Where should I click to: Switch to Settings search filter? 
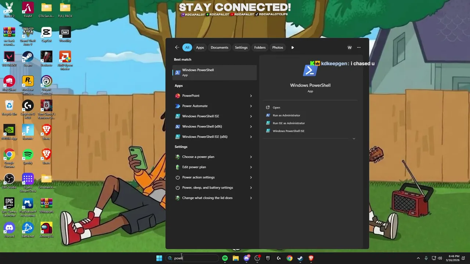click(241, 47)
